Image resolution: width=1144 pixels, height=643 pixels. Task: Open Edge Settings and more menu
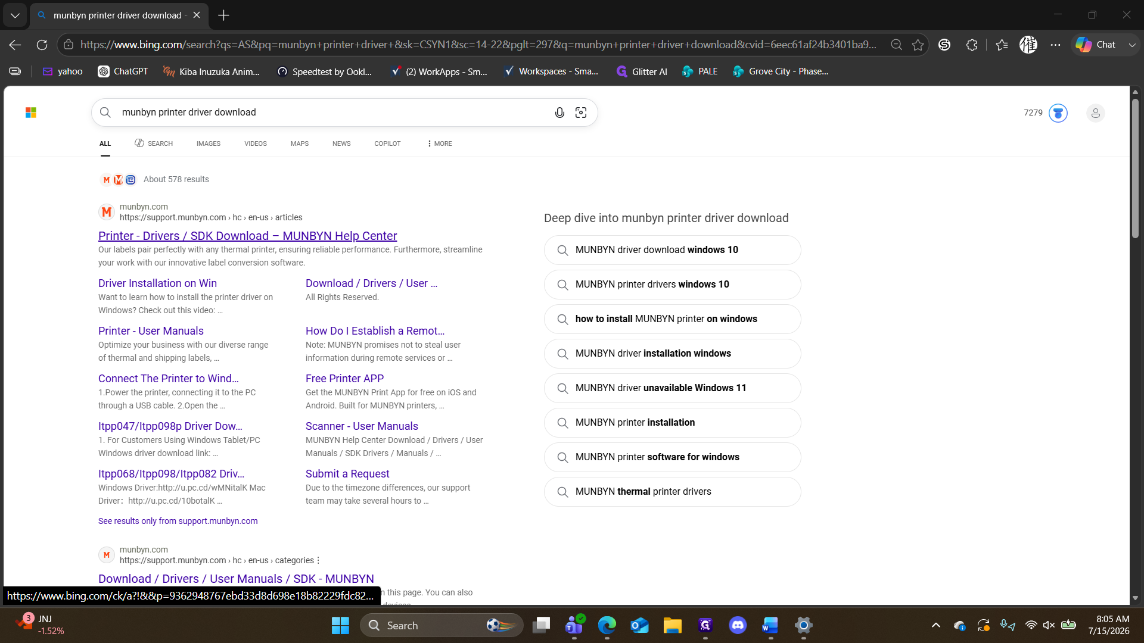click(x=1055, y=45)
